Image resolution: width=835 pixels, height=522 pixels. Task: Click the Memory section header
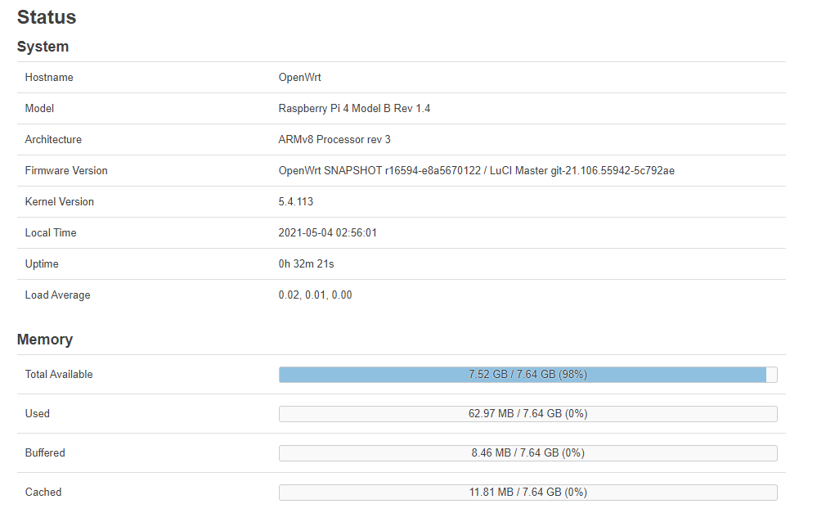click(45, 339)
